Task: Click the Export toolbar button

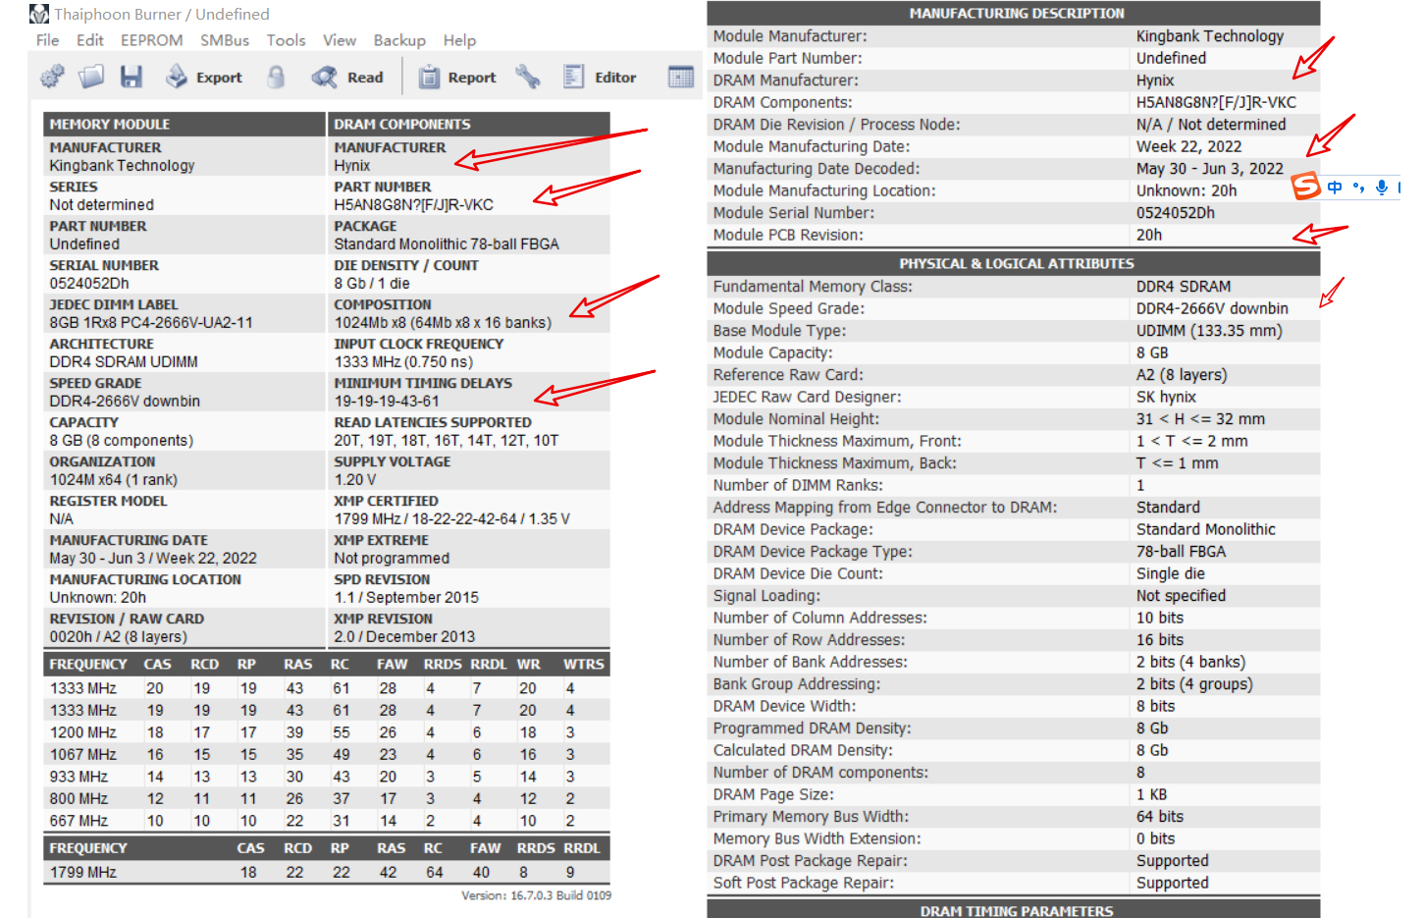Action: pos(204,77)
